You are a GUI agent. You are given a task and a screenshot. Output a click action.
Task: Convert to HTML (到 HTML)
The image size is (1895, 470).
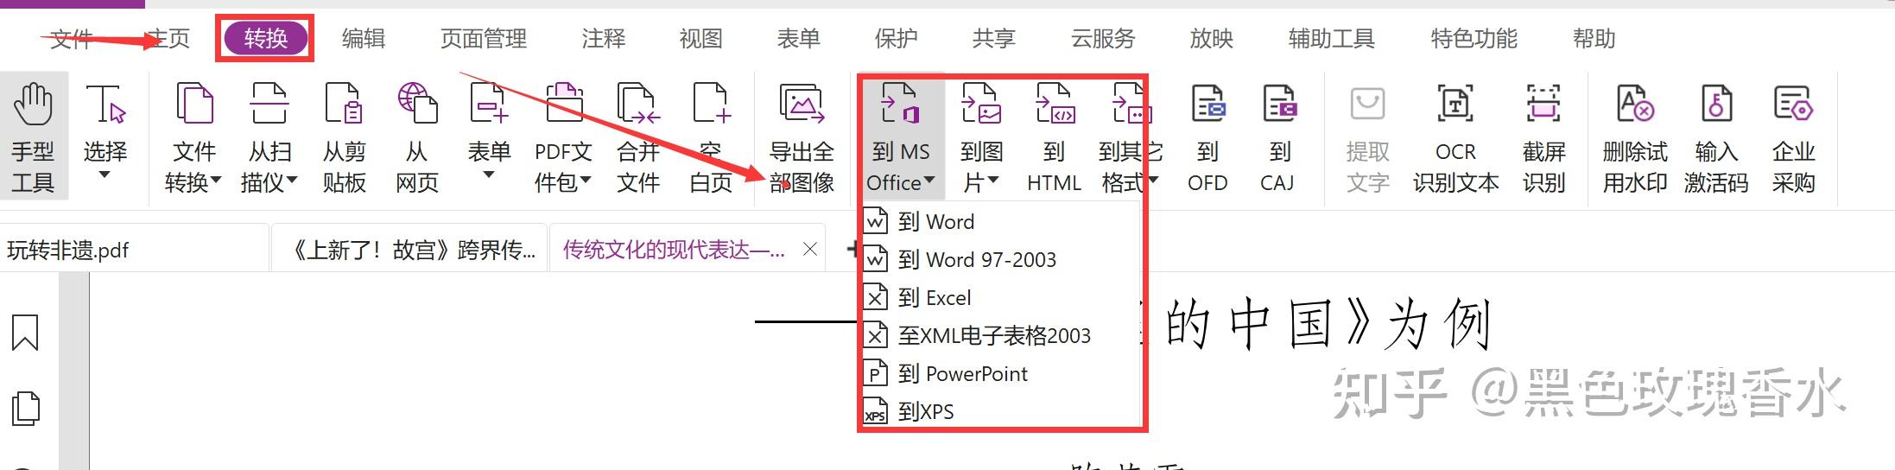pyautogui.click(x=1054, y=137)
